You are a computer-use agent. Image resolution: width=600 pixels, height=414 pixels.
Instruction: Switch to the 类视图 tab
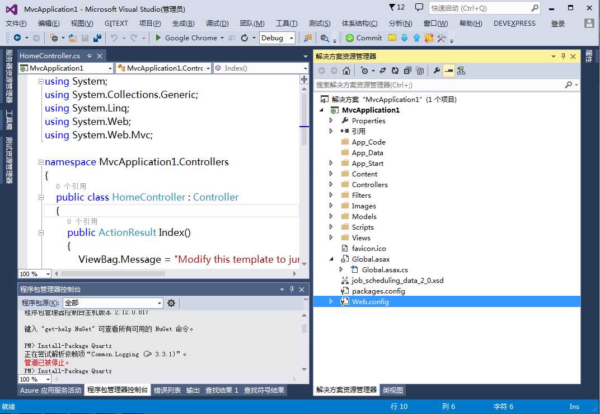[x=392, y=390]
